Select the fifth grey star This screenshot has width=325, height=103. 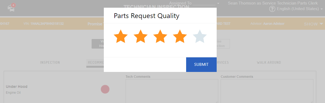pos(200,36)
